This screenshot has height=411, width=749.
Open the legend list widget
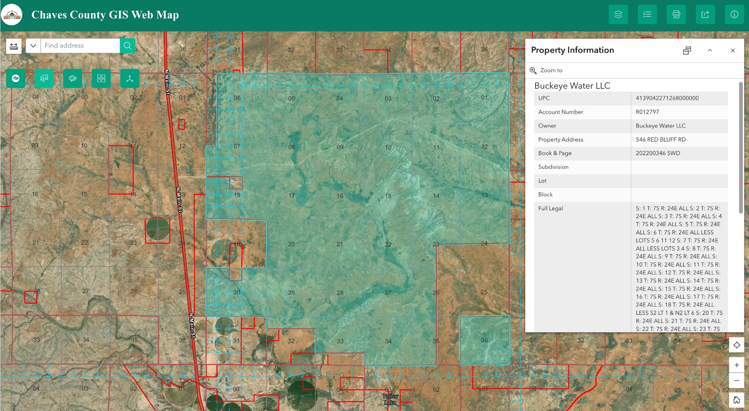(647, 14)
